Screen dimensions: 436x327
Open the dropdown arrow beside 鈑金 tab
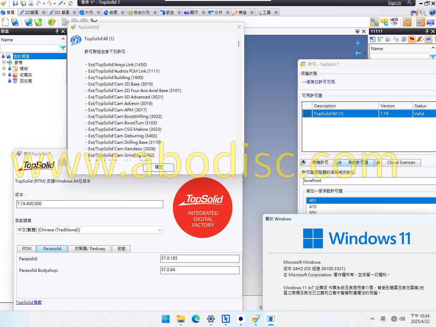tap(179, 13)
